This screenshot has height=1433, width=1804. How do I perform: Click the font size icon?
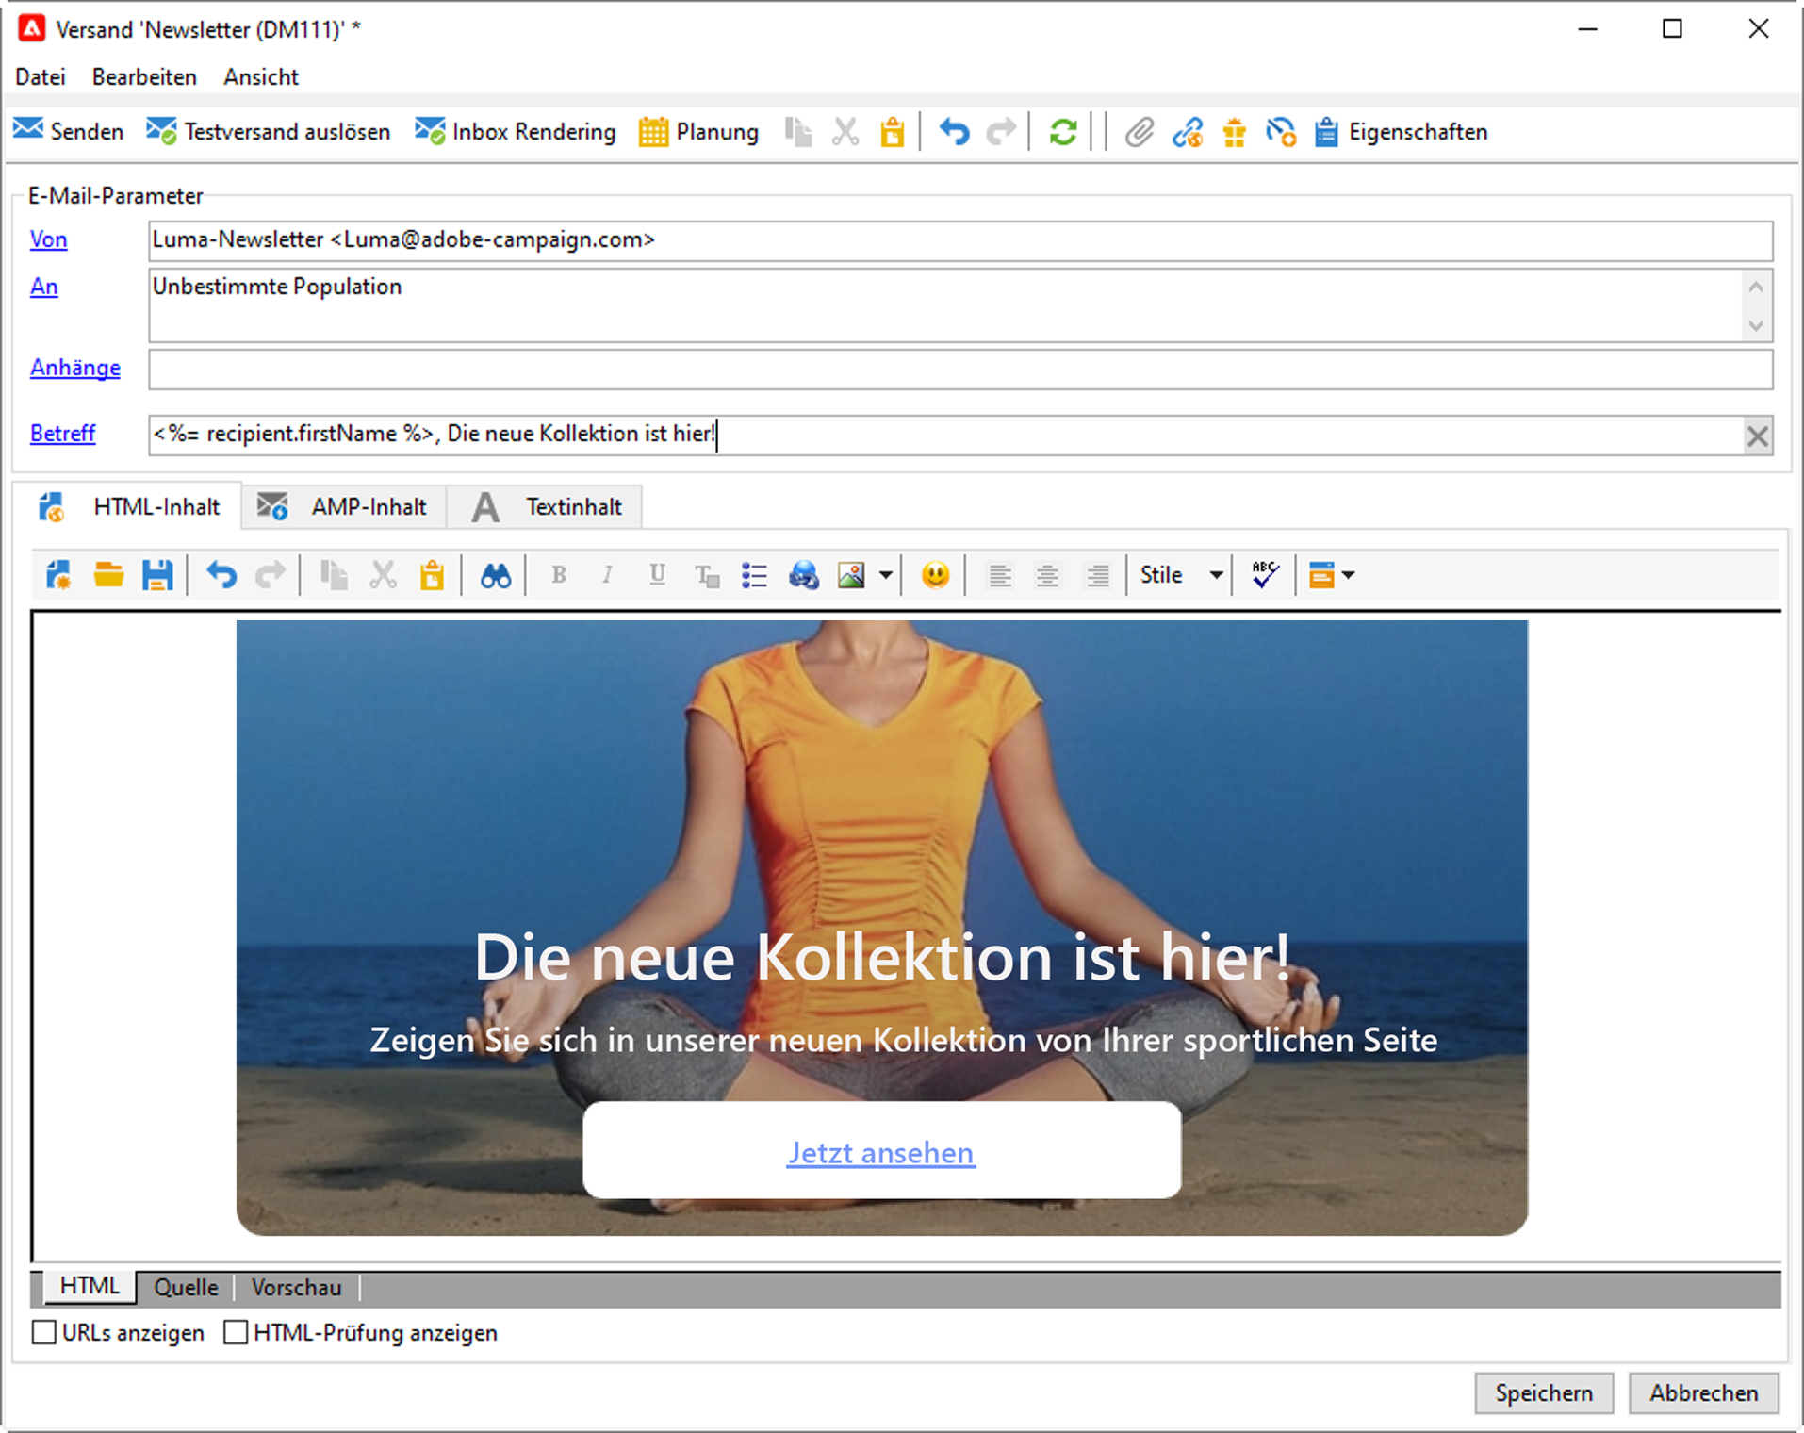pos(707,575)
